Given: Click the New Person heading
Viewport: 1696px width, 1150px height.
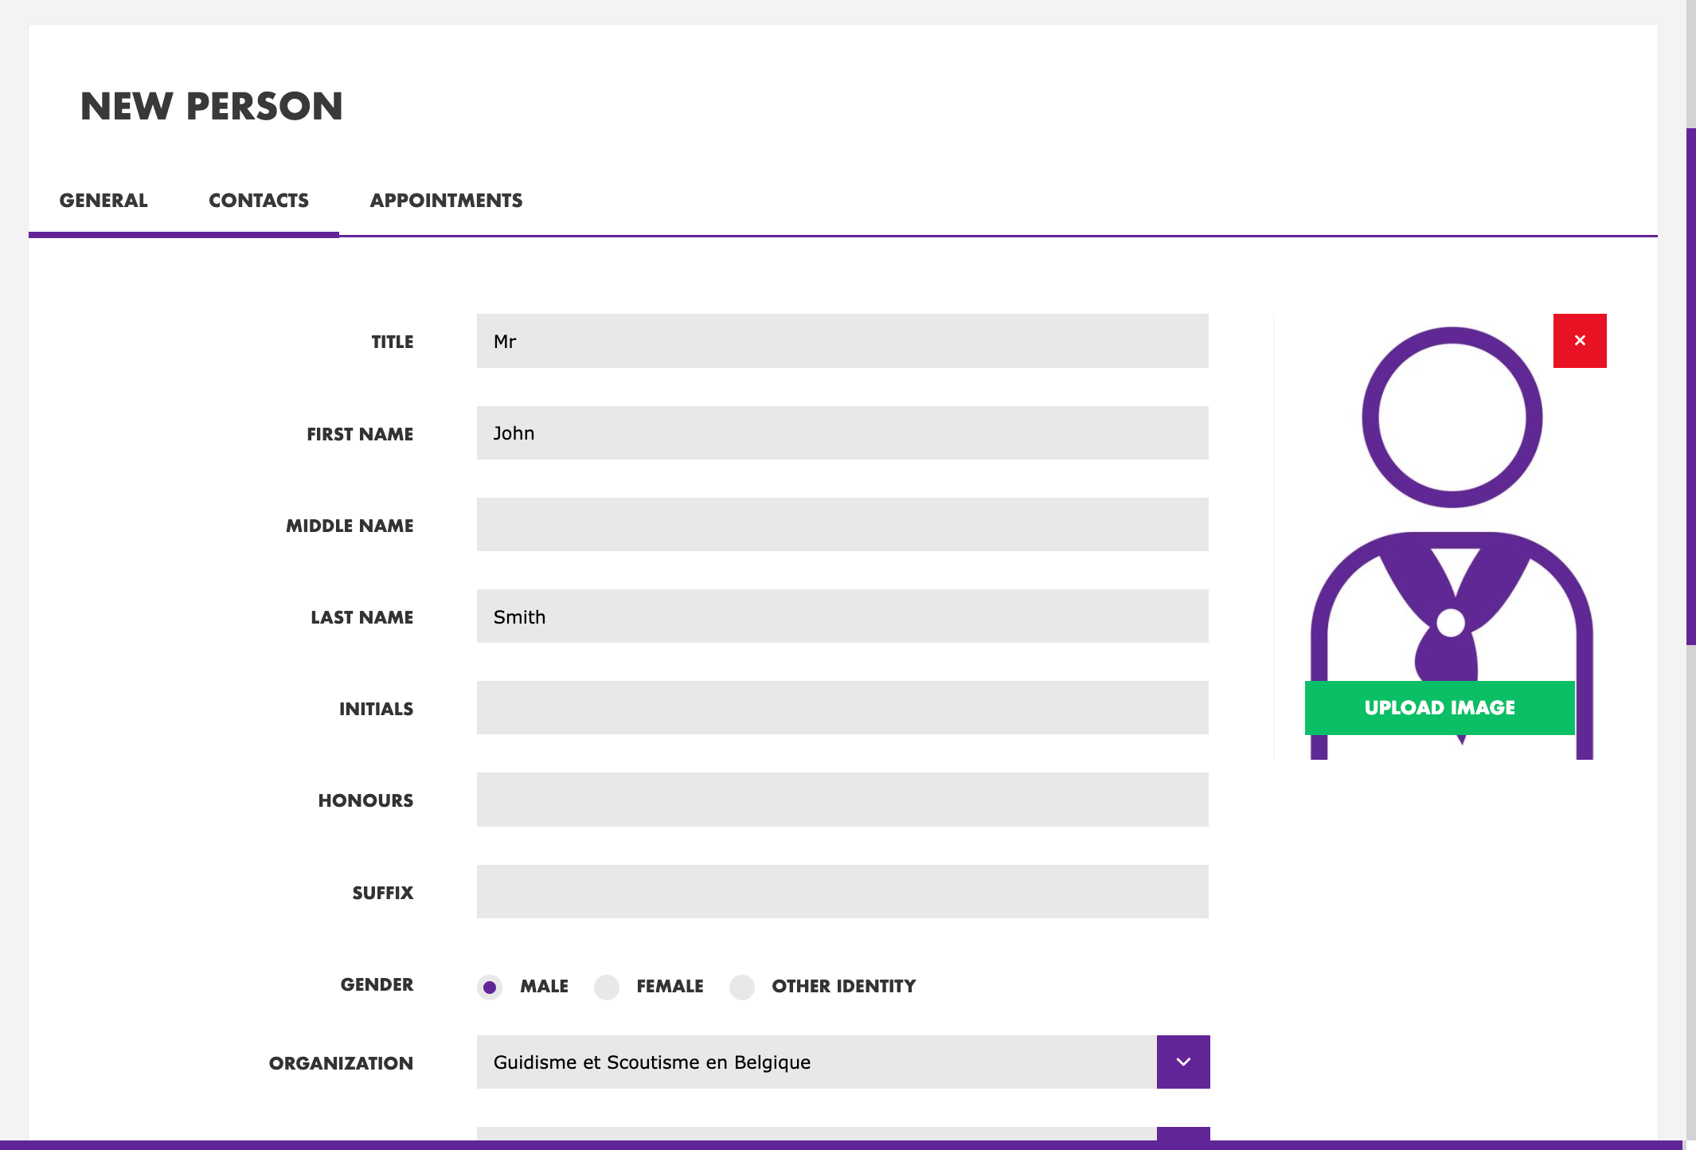Looking at the screenshot, I should tap(212, 106).
